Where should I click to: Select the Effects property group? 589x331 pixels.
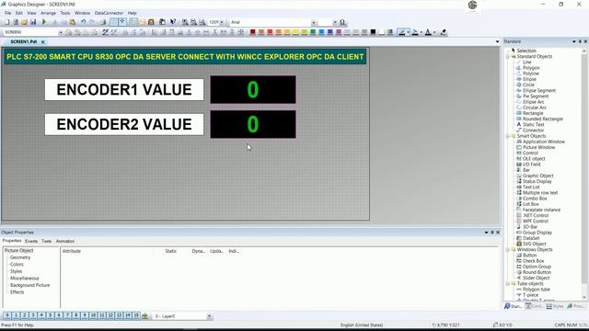[x=17, y=292]
